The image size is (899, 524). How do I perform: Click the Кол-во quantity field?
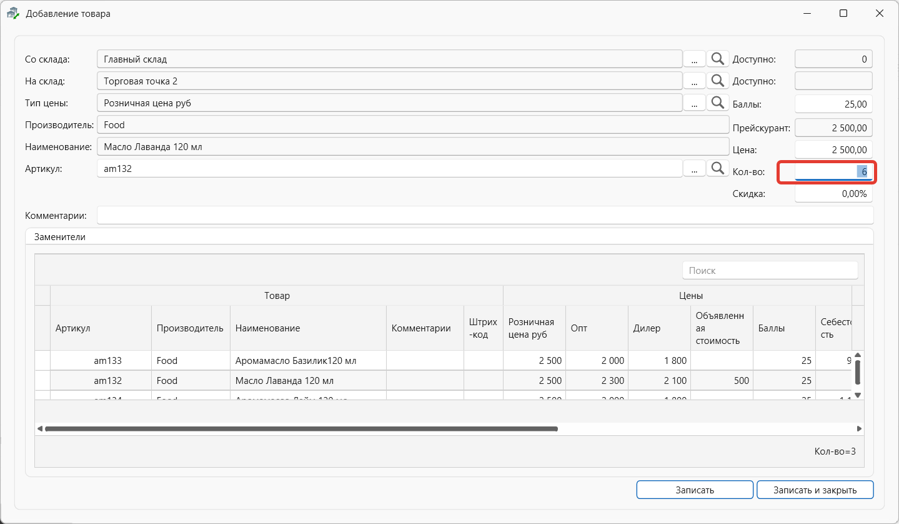(833, 171)
